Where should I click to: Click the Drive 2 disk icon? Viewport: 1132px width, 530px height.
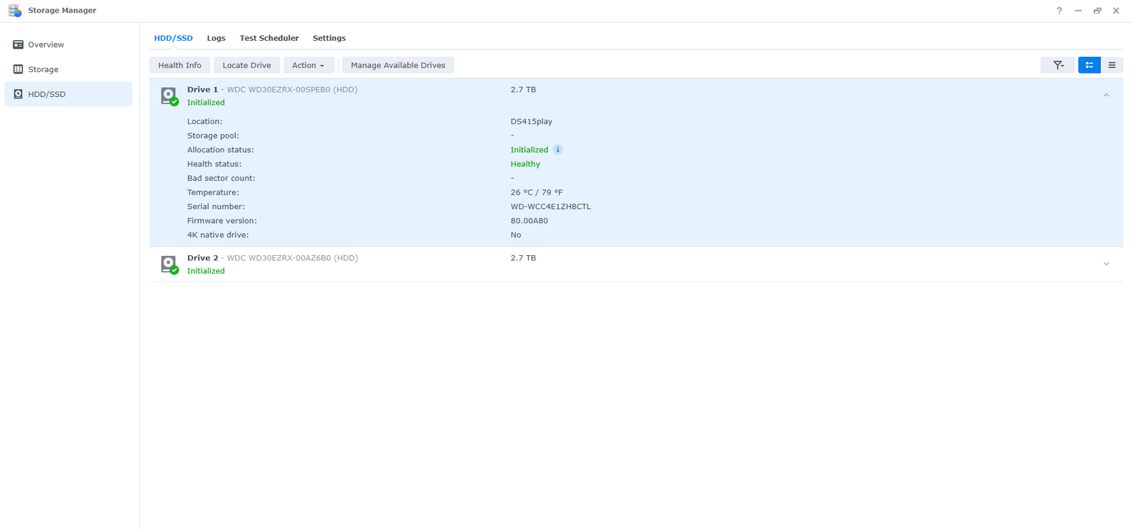169,264
